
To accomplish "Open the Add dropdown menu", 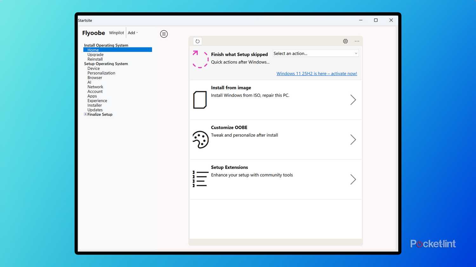I will (133, 33).
